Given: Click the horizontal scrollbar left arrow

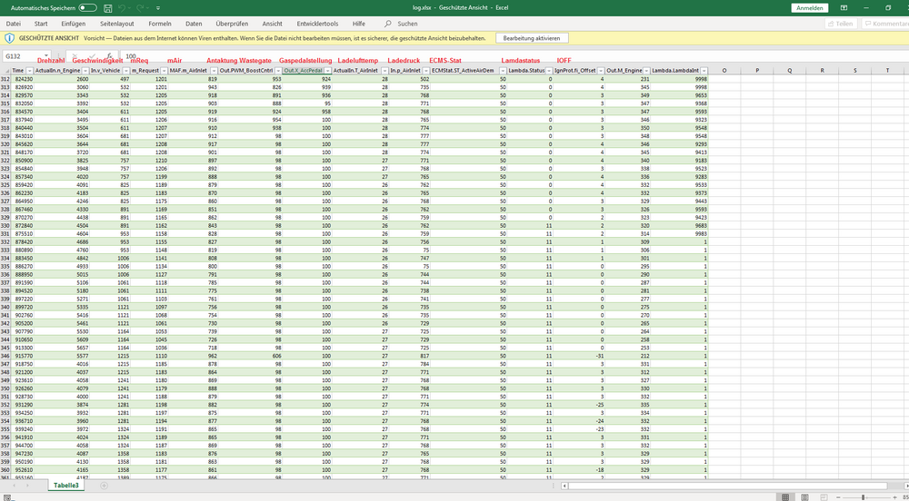Looking at the screenshot, I should pyautogui.click(x=564, y=486).
